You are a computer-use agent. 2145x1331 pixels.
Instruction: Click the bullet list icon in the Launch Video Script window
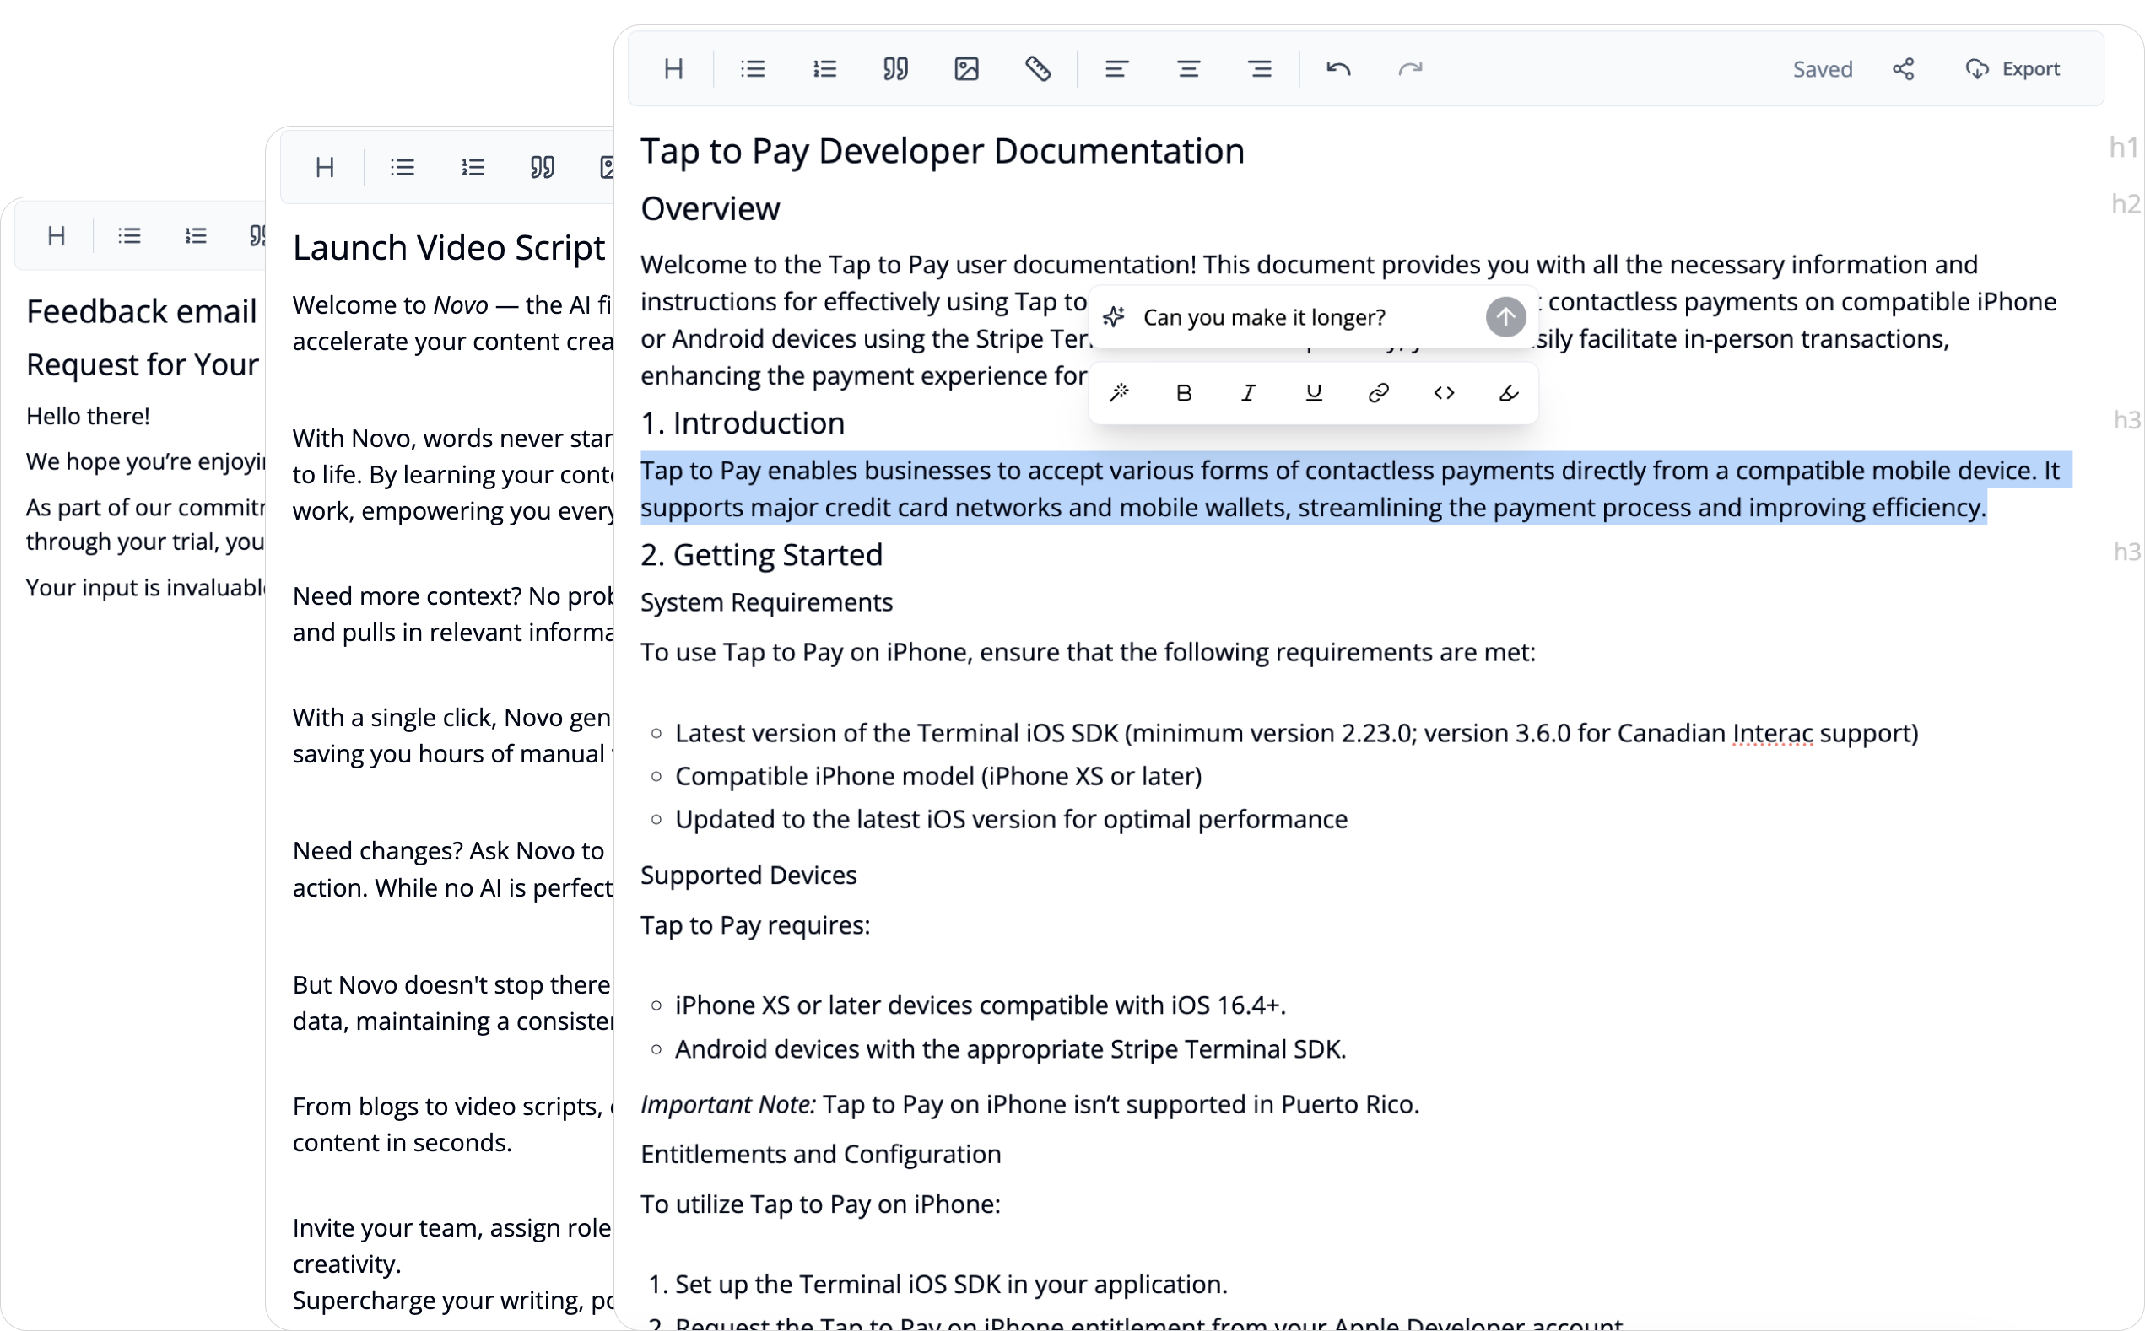tap(403, 167)
